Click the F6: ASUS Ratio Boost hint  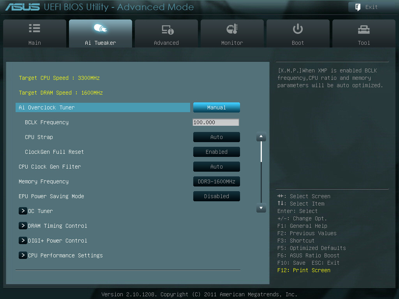[309, 255]
